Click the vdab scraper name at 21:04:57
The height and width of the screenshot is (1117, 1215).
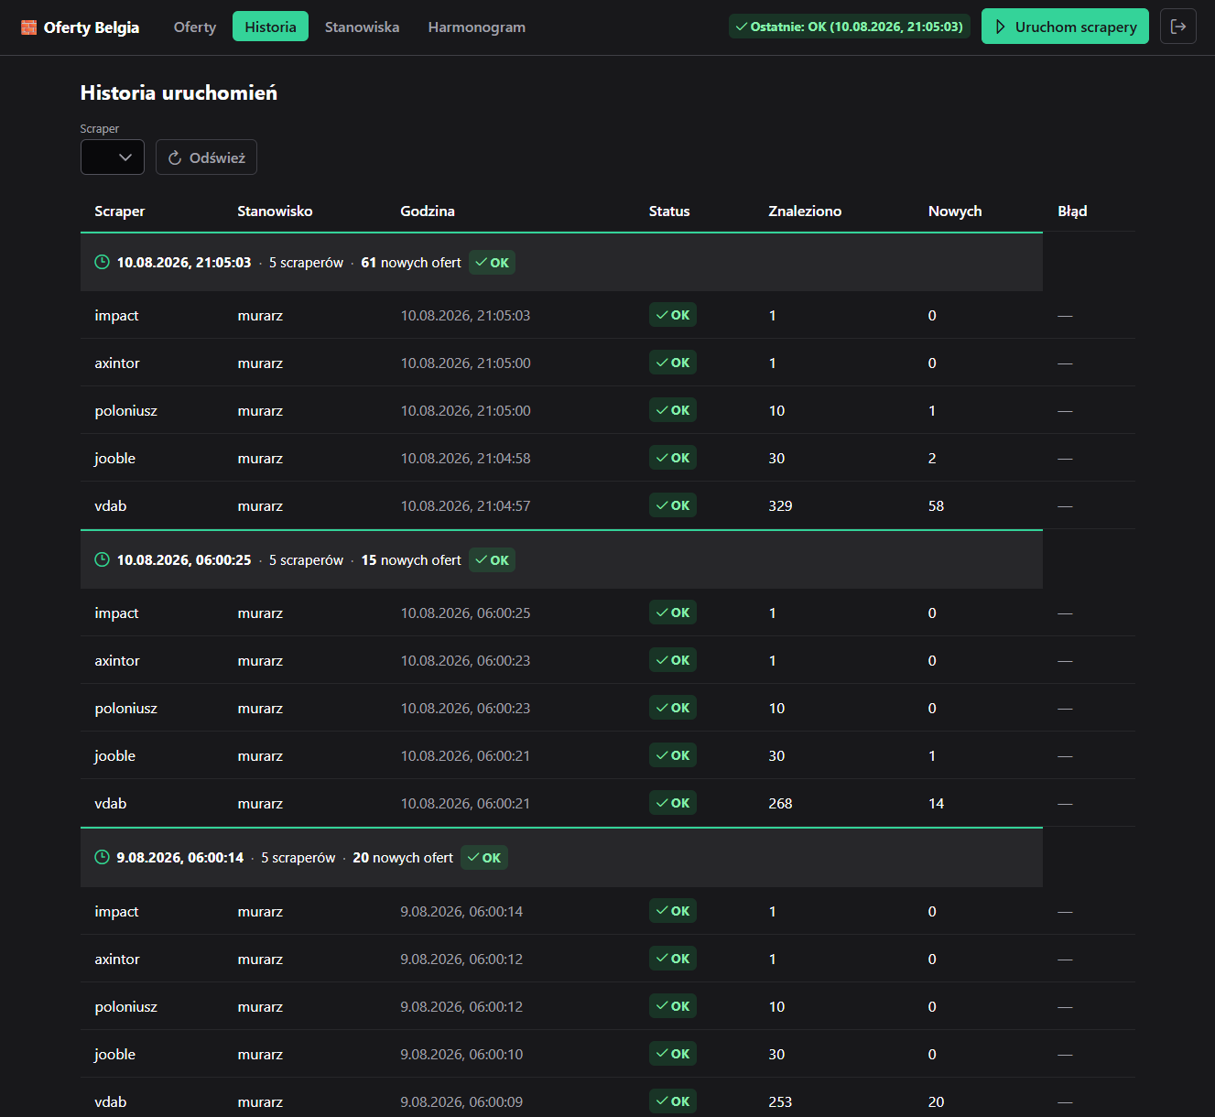111,505
